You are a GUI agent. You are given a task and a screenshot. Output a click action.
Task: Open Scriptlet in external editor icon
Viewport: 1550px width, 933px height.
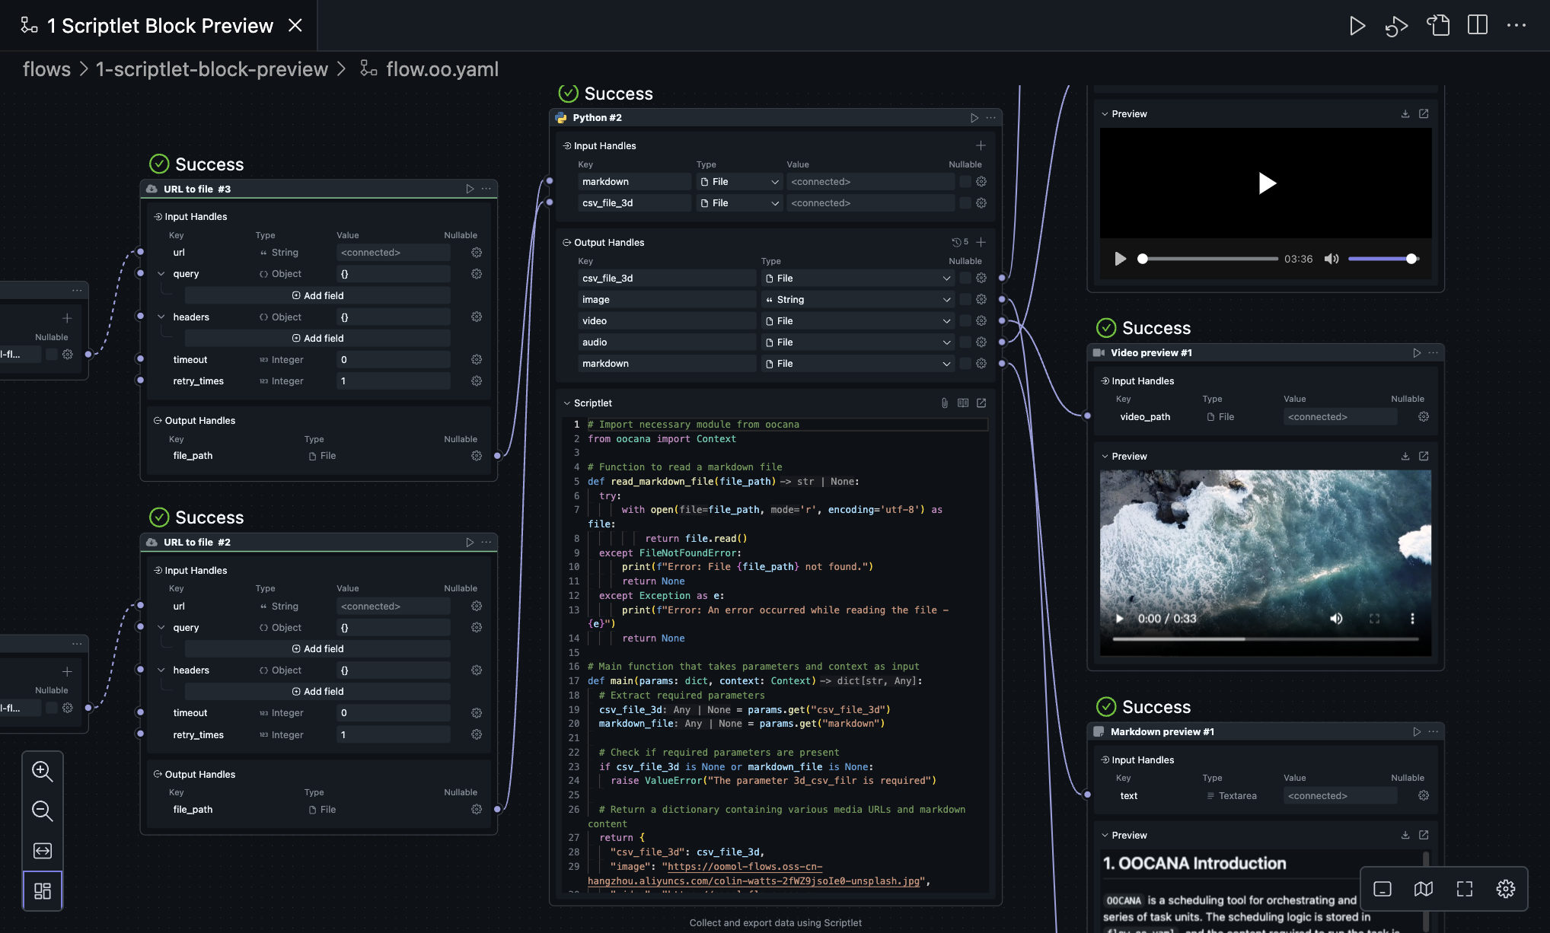(981, 403)
